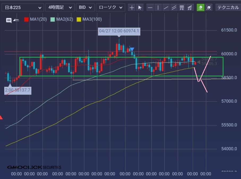Screen dimensions: 241x179
Task: Collapse the legend with the arrow icon
Action: (x=16, y=20)
